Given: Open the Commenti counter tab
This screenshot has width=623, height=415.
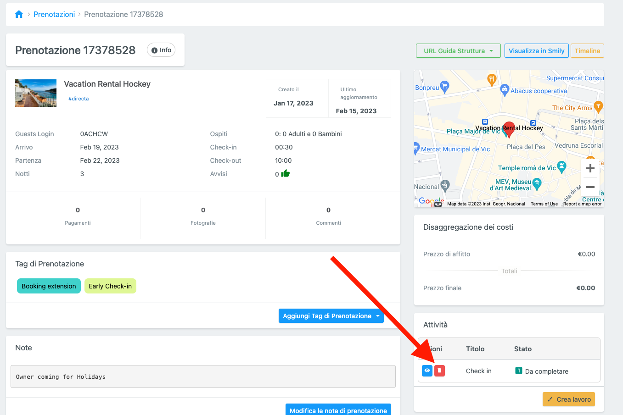Looking at the screenshot, I should pos(328,216).
